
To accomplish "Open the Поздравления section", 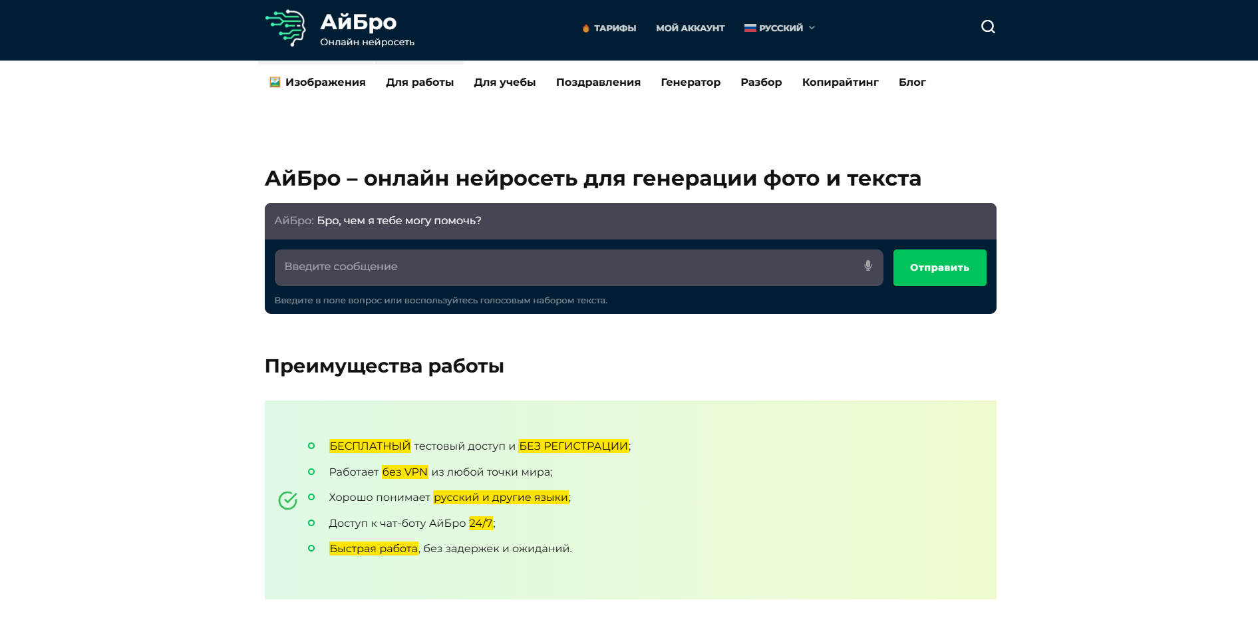I will [x=597, y=82].
